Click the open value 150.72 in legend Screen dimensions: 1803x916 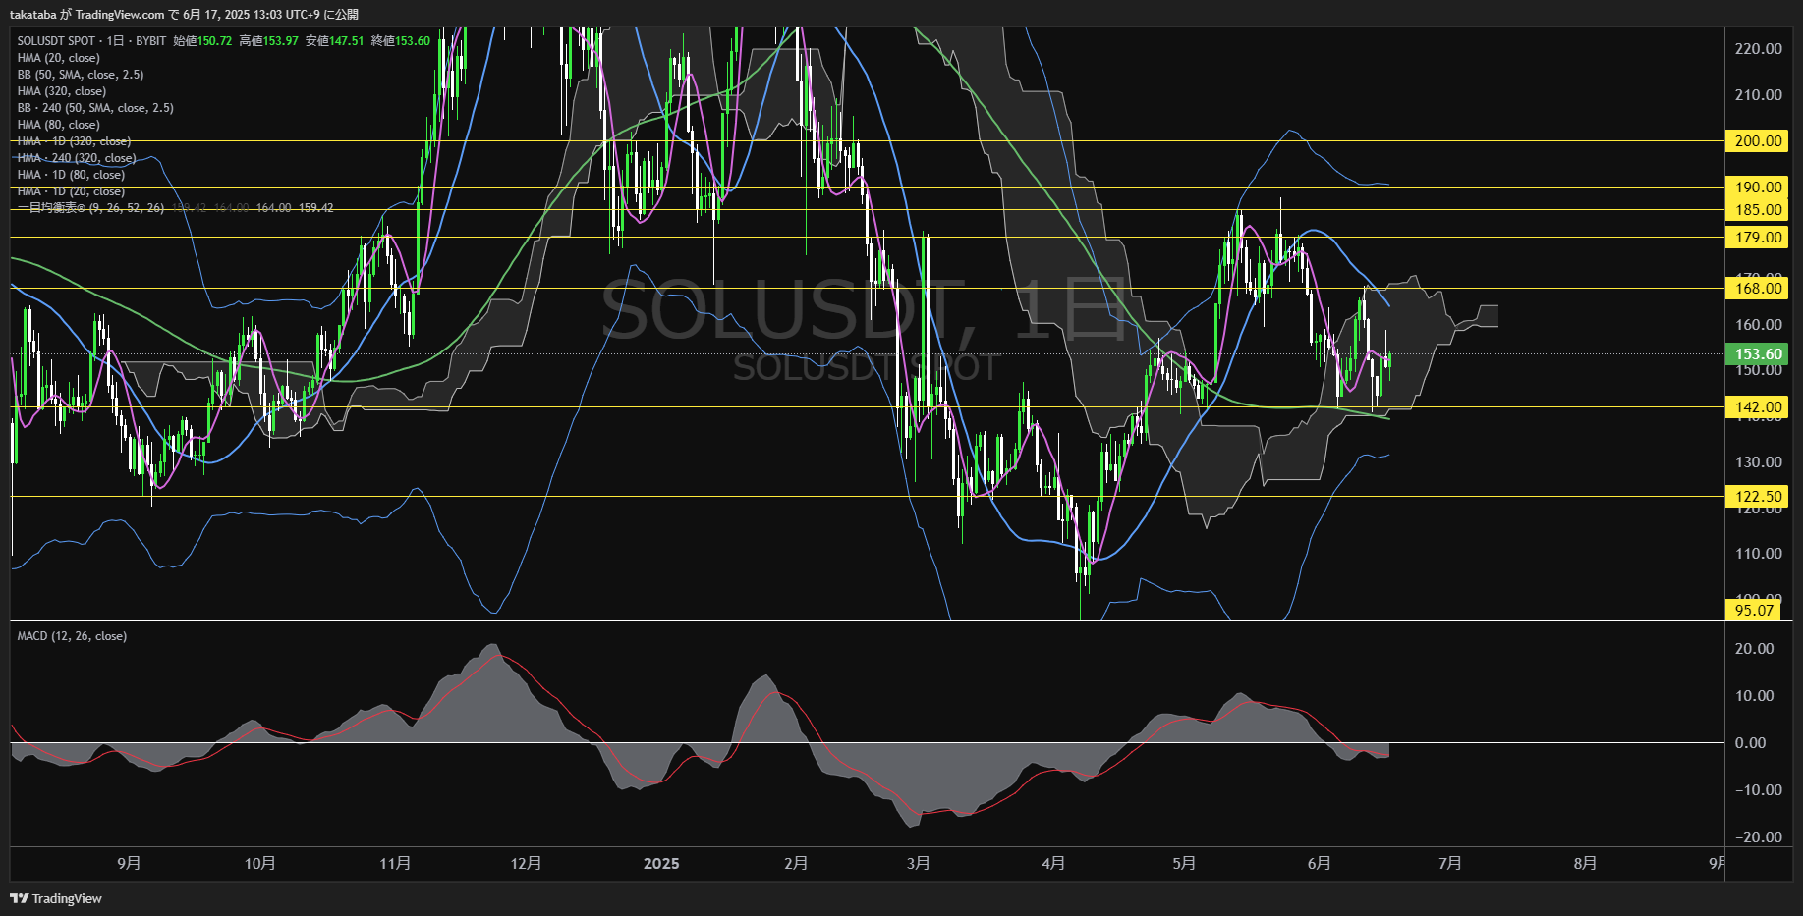click(214, 41)
